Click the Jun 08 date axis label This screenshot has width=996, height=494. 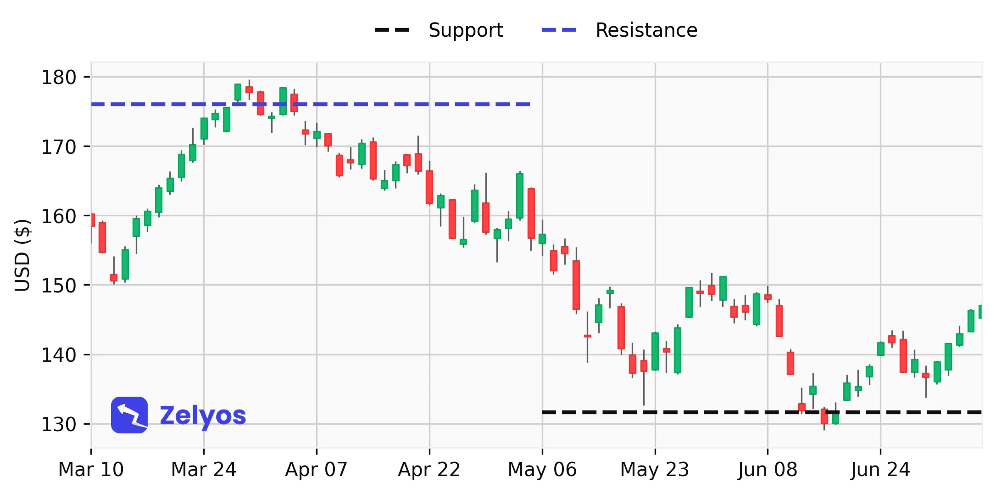tap(767, 470)
